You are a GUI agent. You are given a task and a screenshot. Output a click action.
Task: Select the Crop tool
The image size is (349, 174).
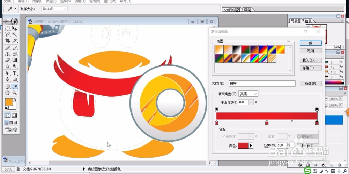coord(8,40)
